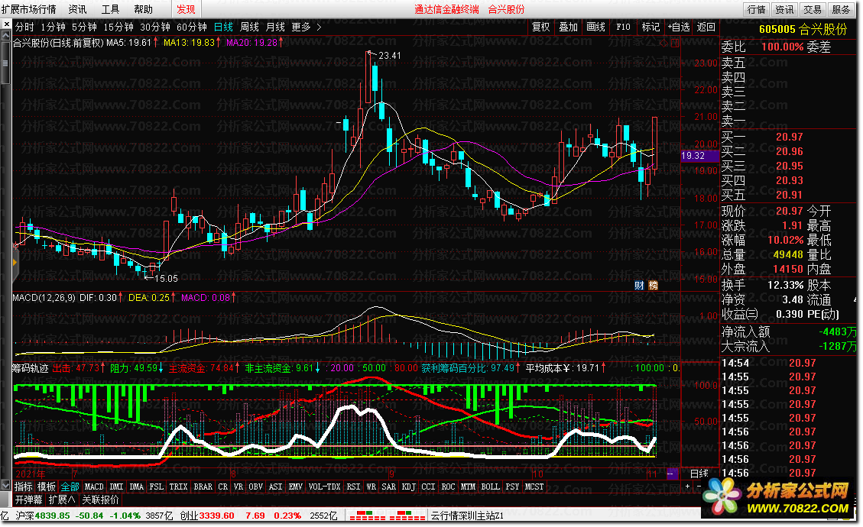Viewport: 863px width, 527px height.
Task: Choose the SAR indicator
Action: coord(388,487)
